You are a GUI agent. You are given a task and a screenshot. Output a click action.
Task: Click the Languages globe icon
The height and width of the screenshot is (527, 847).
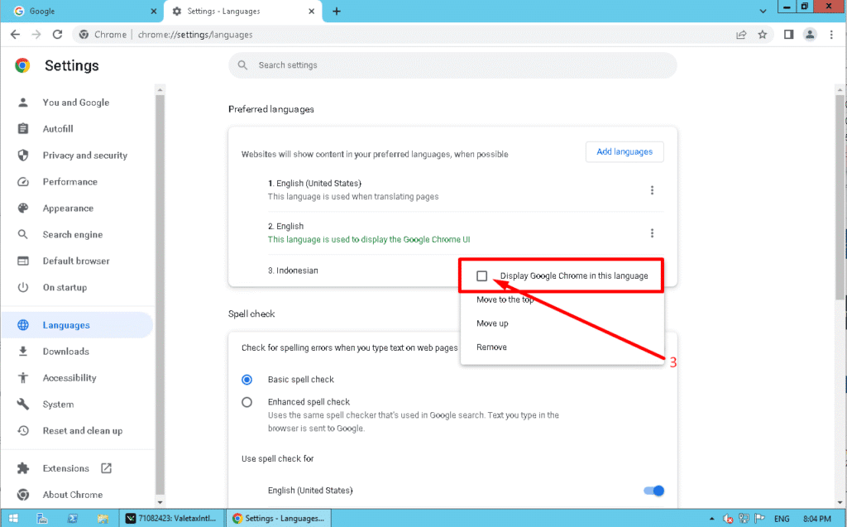click(x=22, y=325)
